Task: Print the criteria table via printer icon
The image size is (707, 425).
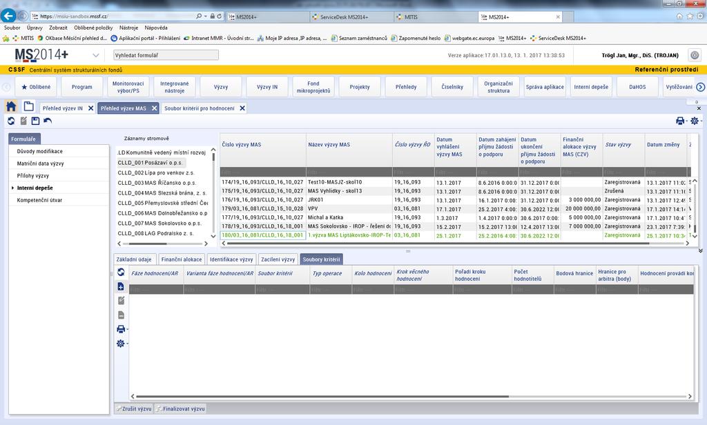Action: 121,329
